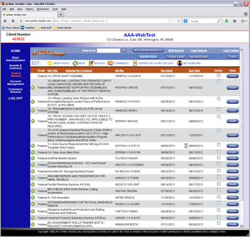Image resolution: width=250 pixels, height=237 pixels.
Task: Check Delete box for ActivRak Mobile System row
Action: [x=219, y=158]
